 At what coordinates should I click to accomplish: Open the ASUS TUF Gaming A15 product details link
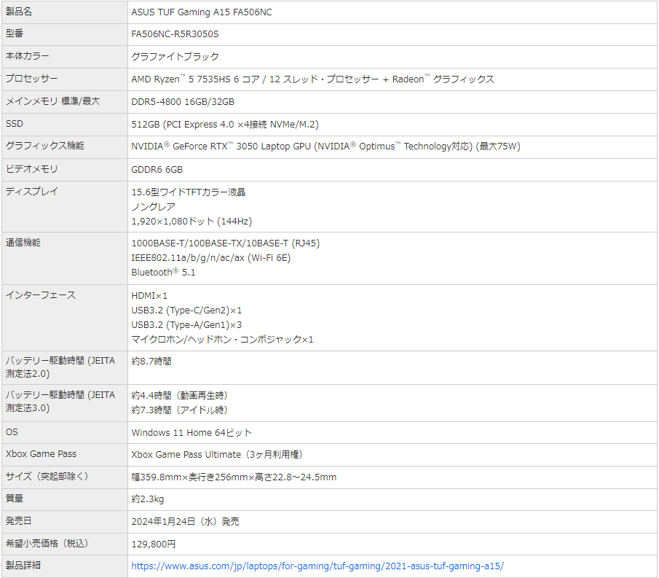[317, 566]
